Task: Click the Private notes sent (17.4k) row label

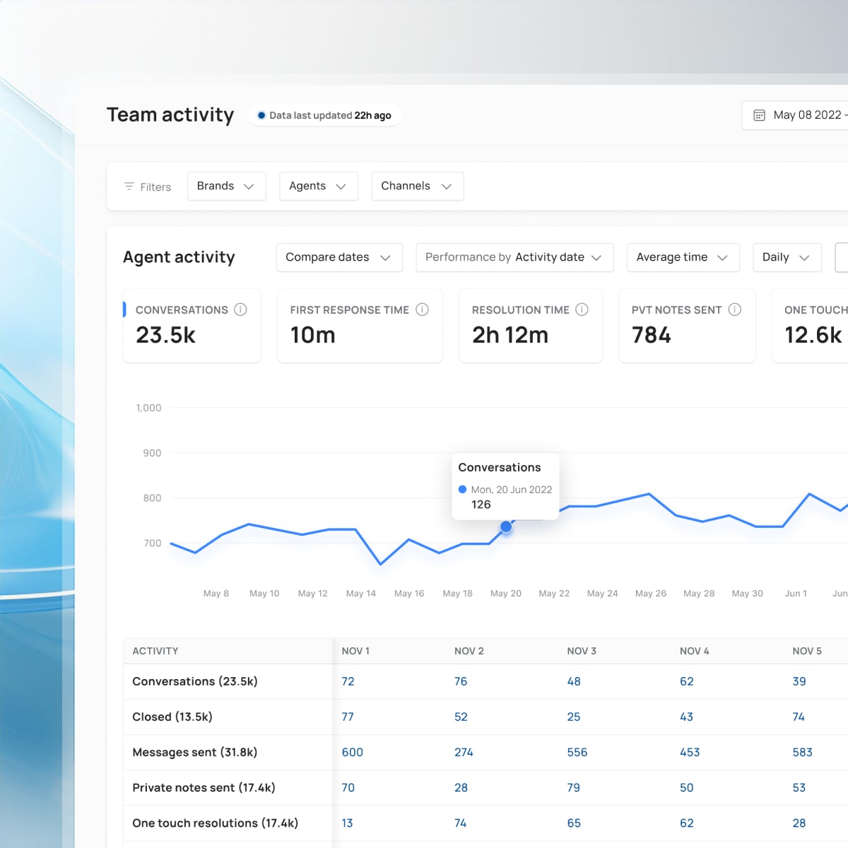Action: point(204,787)
